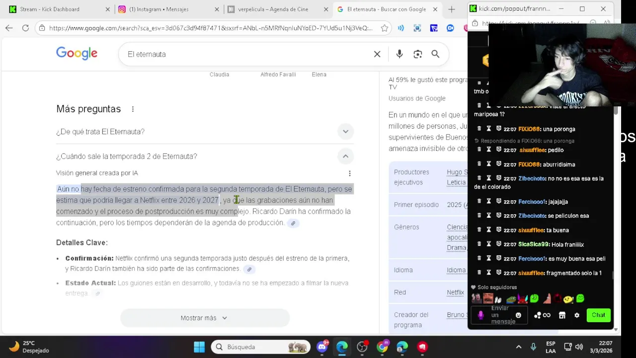Click 'Solo seguidores' label in Kick chat
Screen dimensions: 636x358
[497, 287]
